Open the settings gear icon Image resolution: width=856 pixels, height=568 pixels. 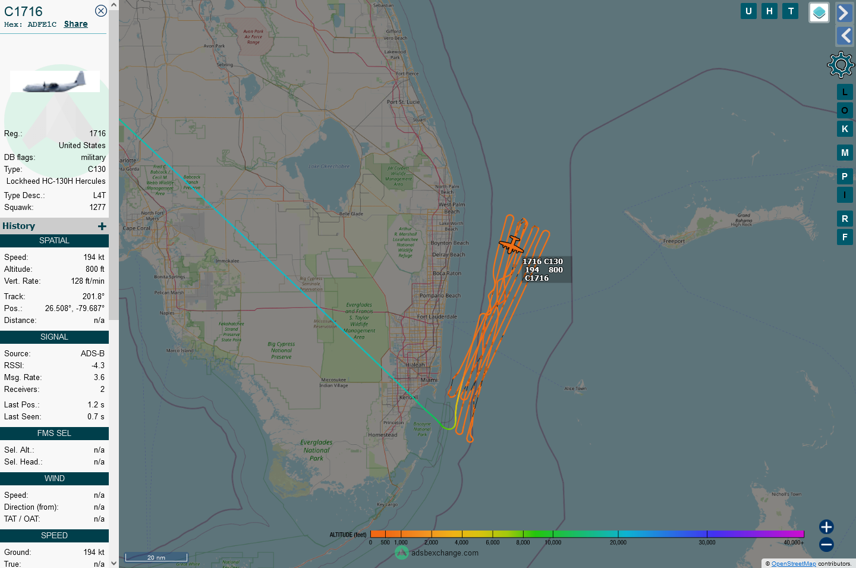841,65
